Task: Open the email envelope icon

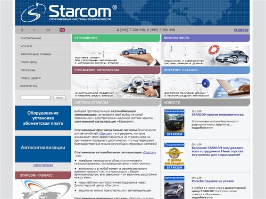Action: point(48,30)
